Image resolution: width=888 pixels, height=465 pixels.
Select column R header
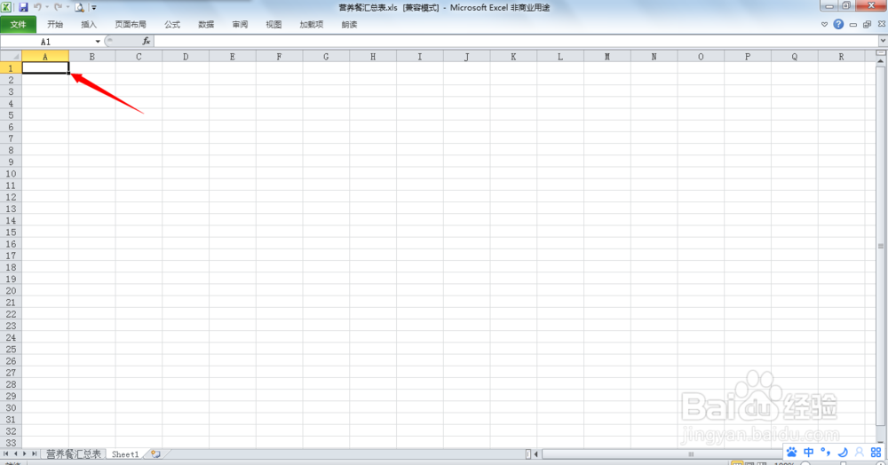click(841, 57)
